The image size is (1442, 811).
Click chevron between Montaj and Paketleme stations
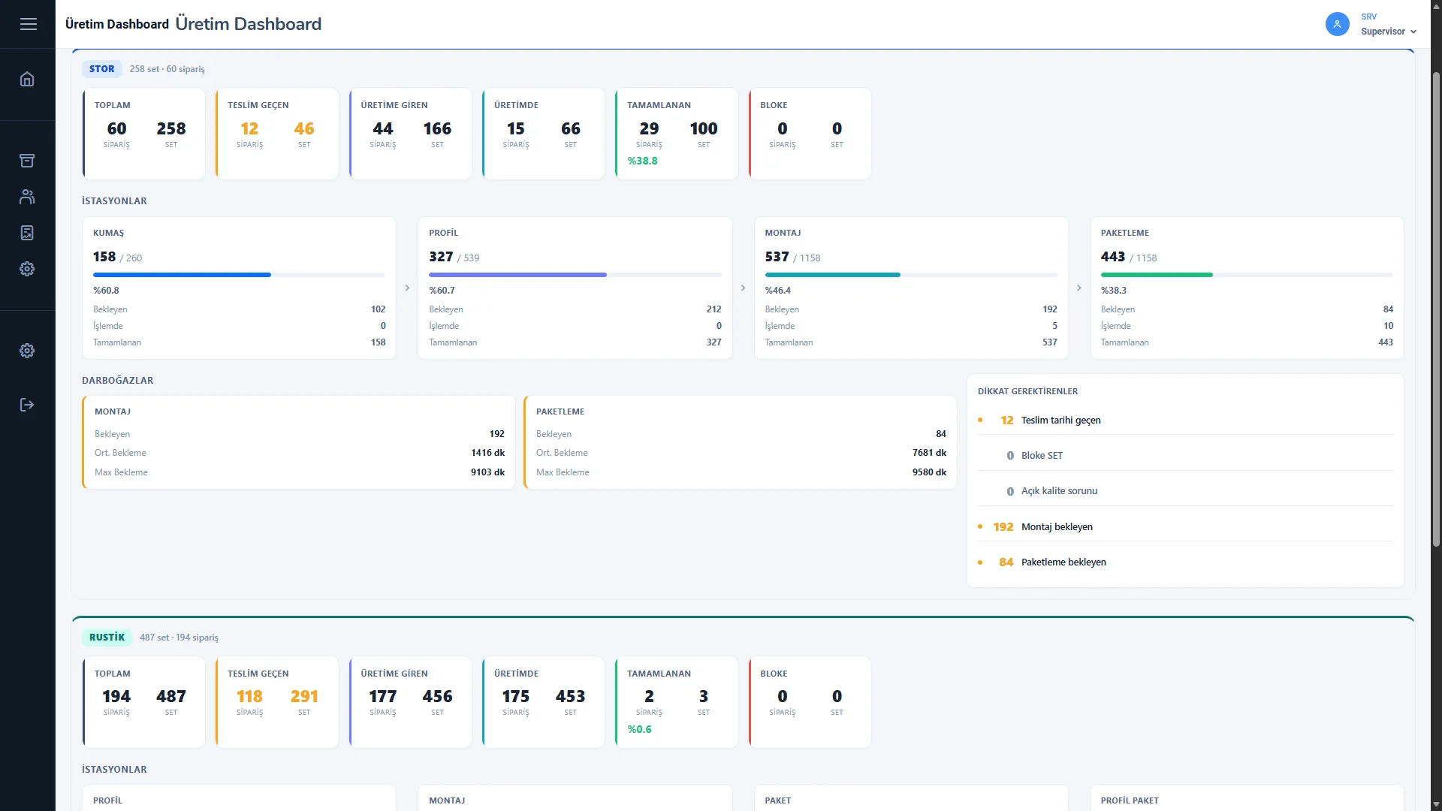[1078, 288]
